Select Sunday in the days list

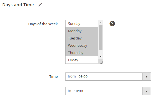82,24
